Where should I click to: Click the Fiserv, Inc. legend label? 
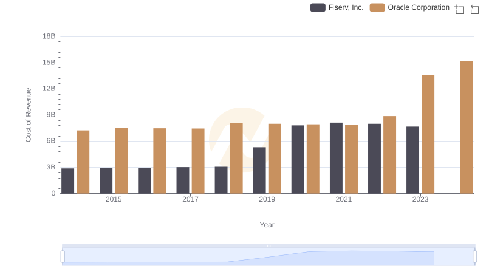pyautogui.click(x=346, y=7)
